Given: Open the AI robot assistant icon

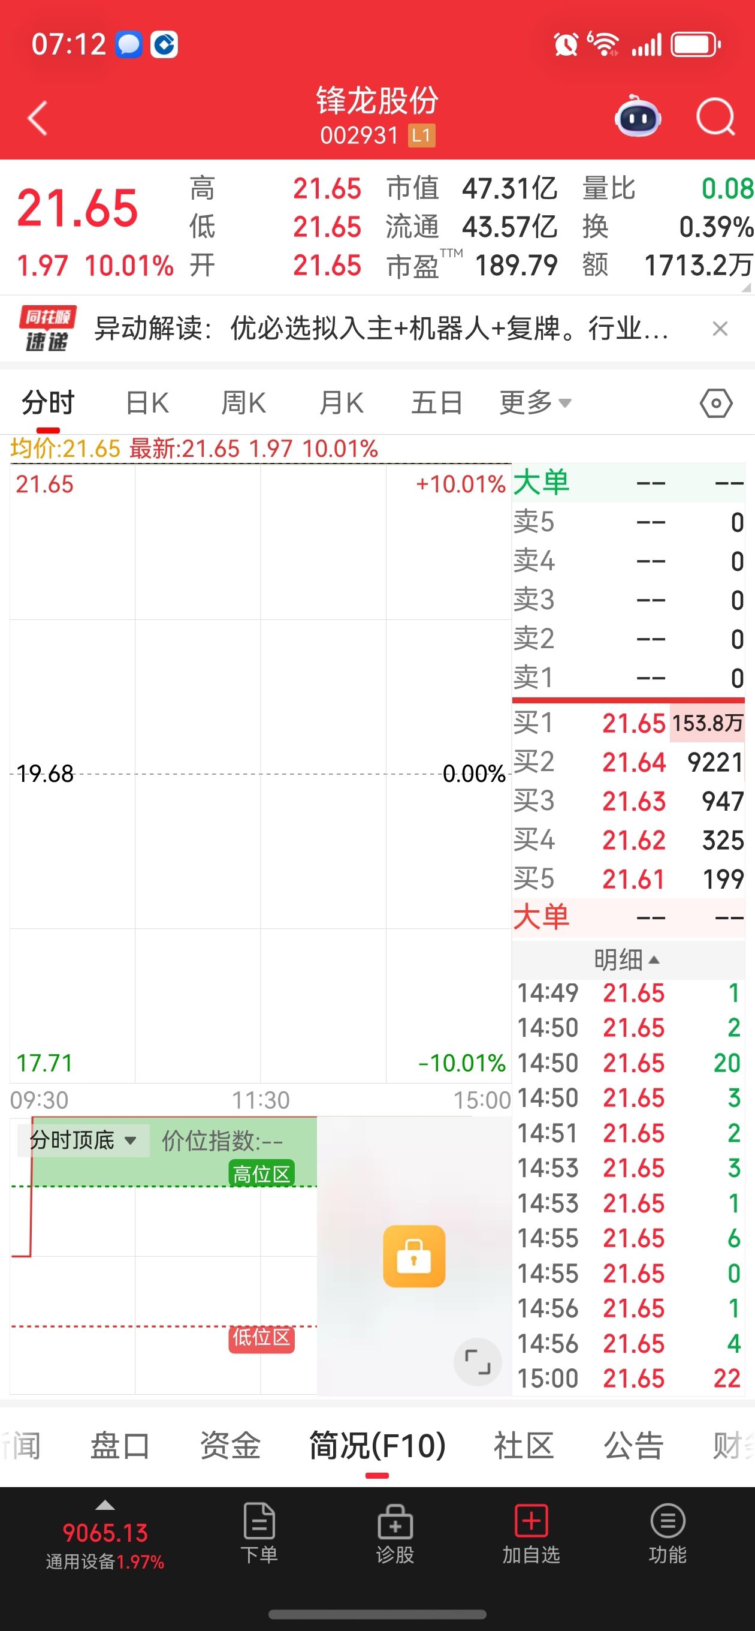Looking at the screenshot, I should [638, 116].
